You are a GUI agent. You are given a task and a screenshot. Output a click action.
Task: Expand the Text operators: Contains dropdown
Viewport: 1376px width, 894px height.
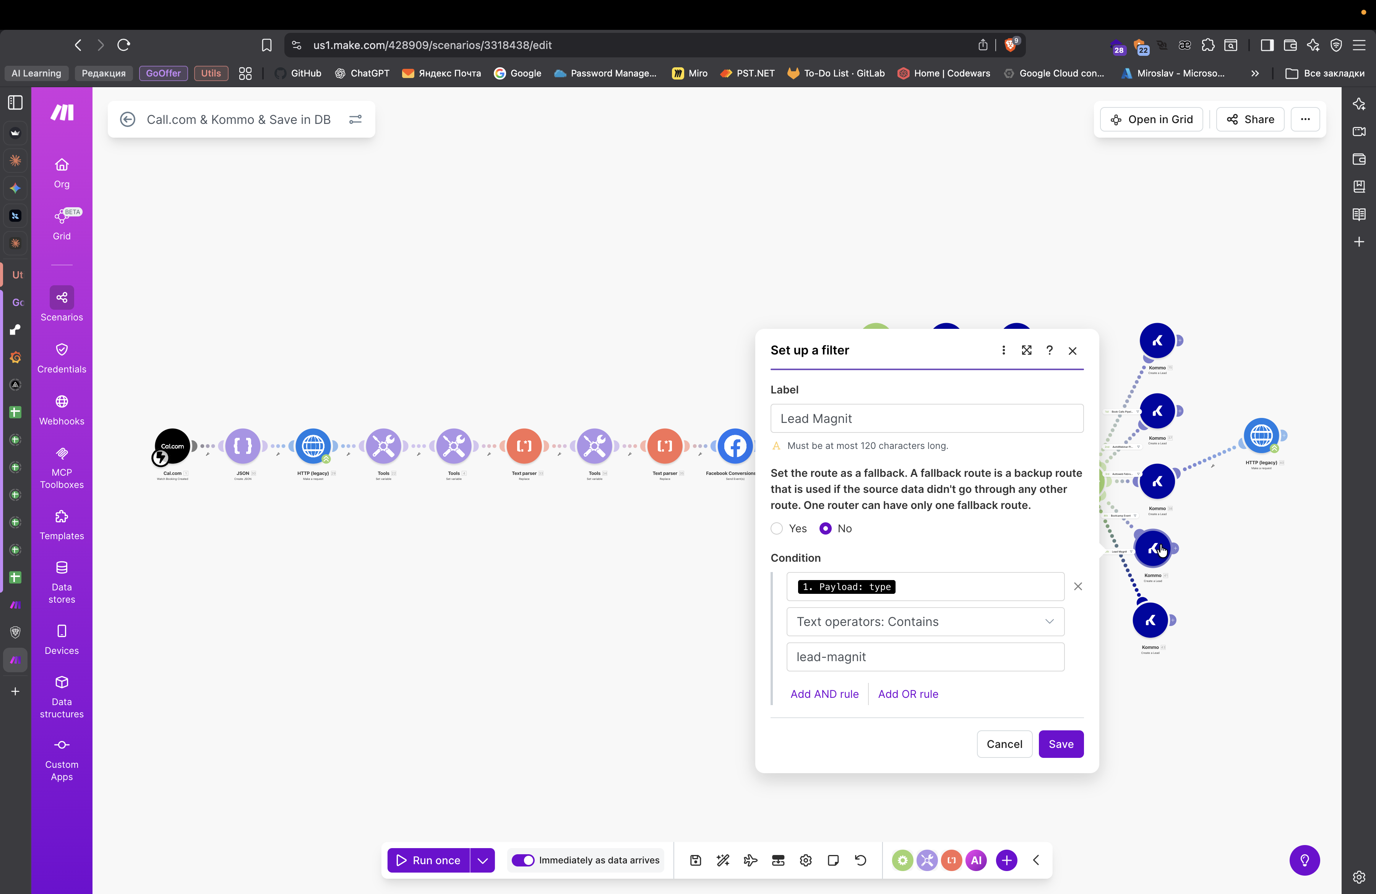(925, 622)
